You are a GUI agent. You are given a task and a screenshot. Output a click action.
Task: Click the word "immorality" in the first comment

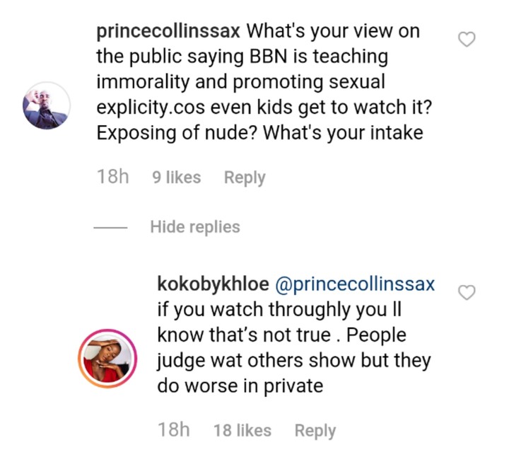[x=150, y=82]
